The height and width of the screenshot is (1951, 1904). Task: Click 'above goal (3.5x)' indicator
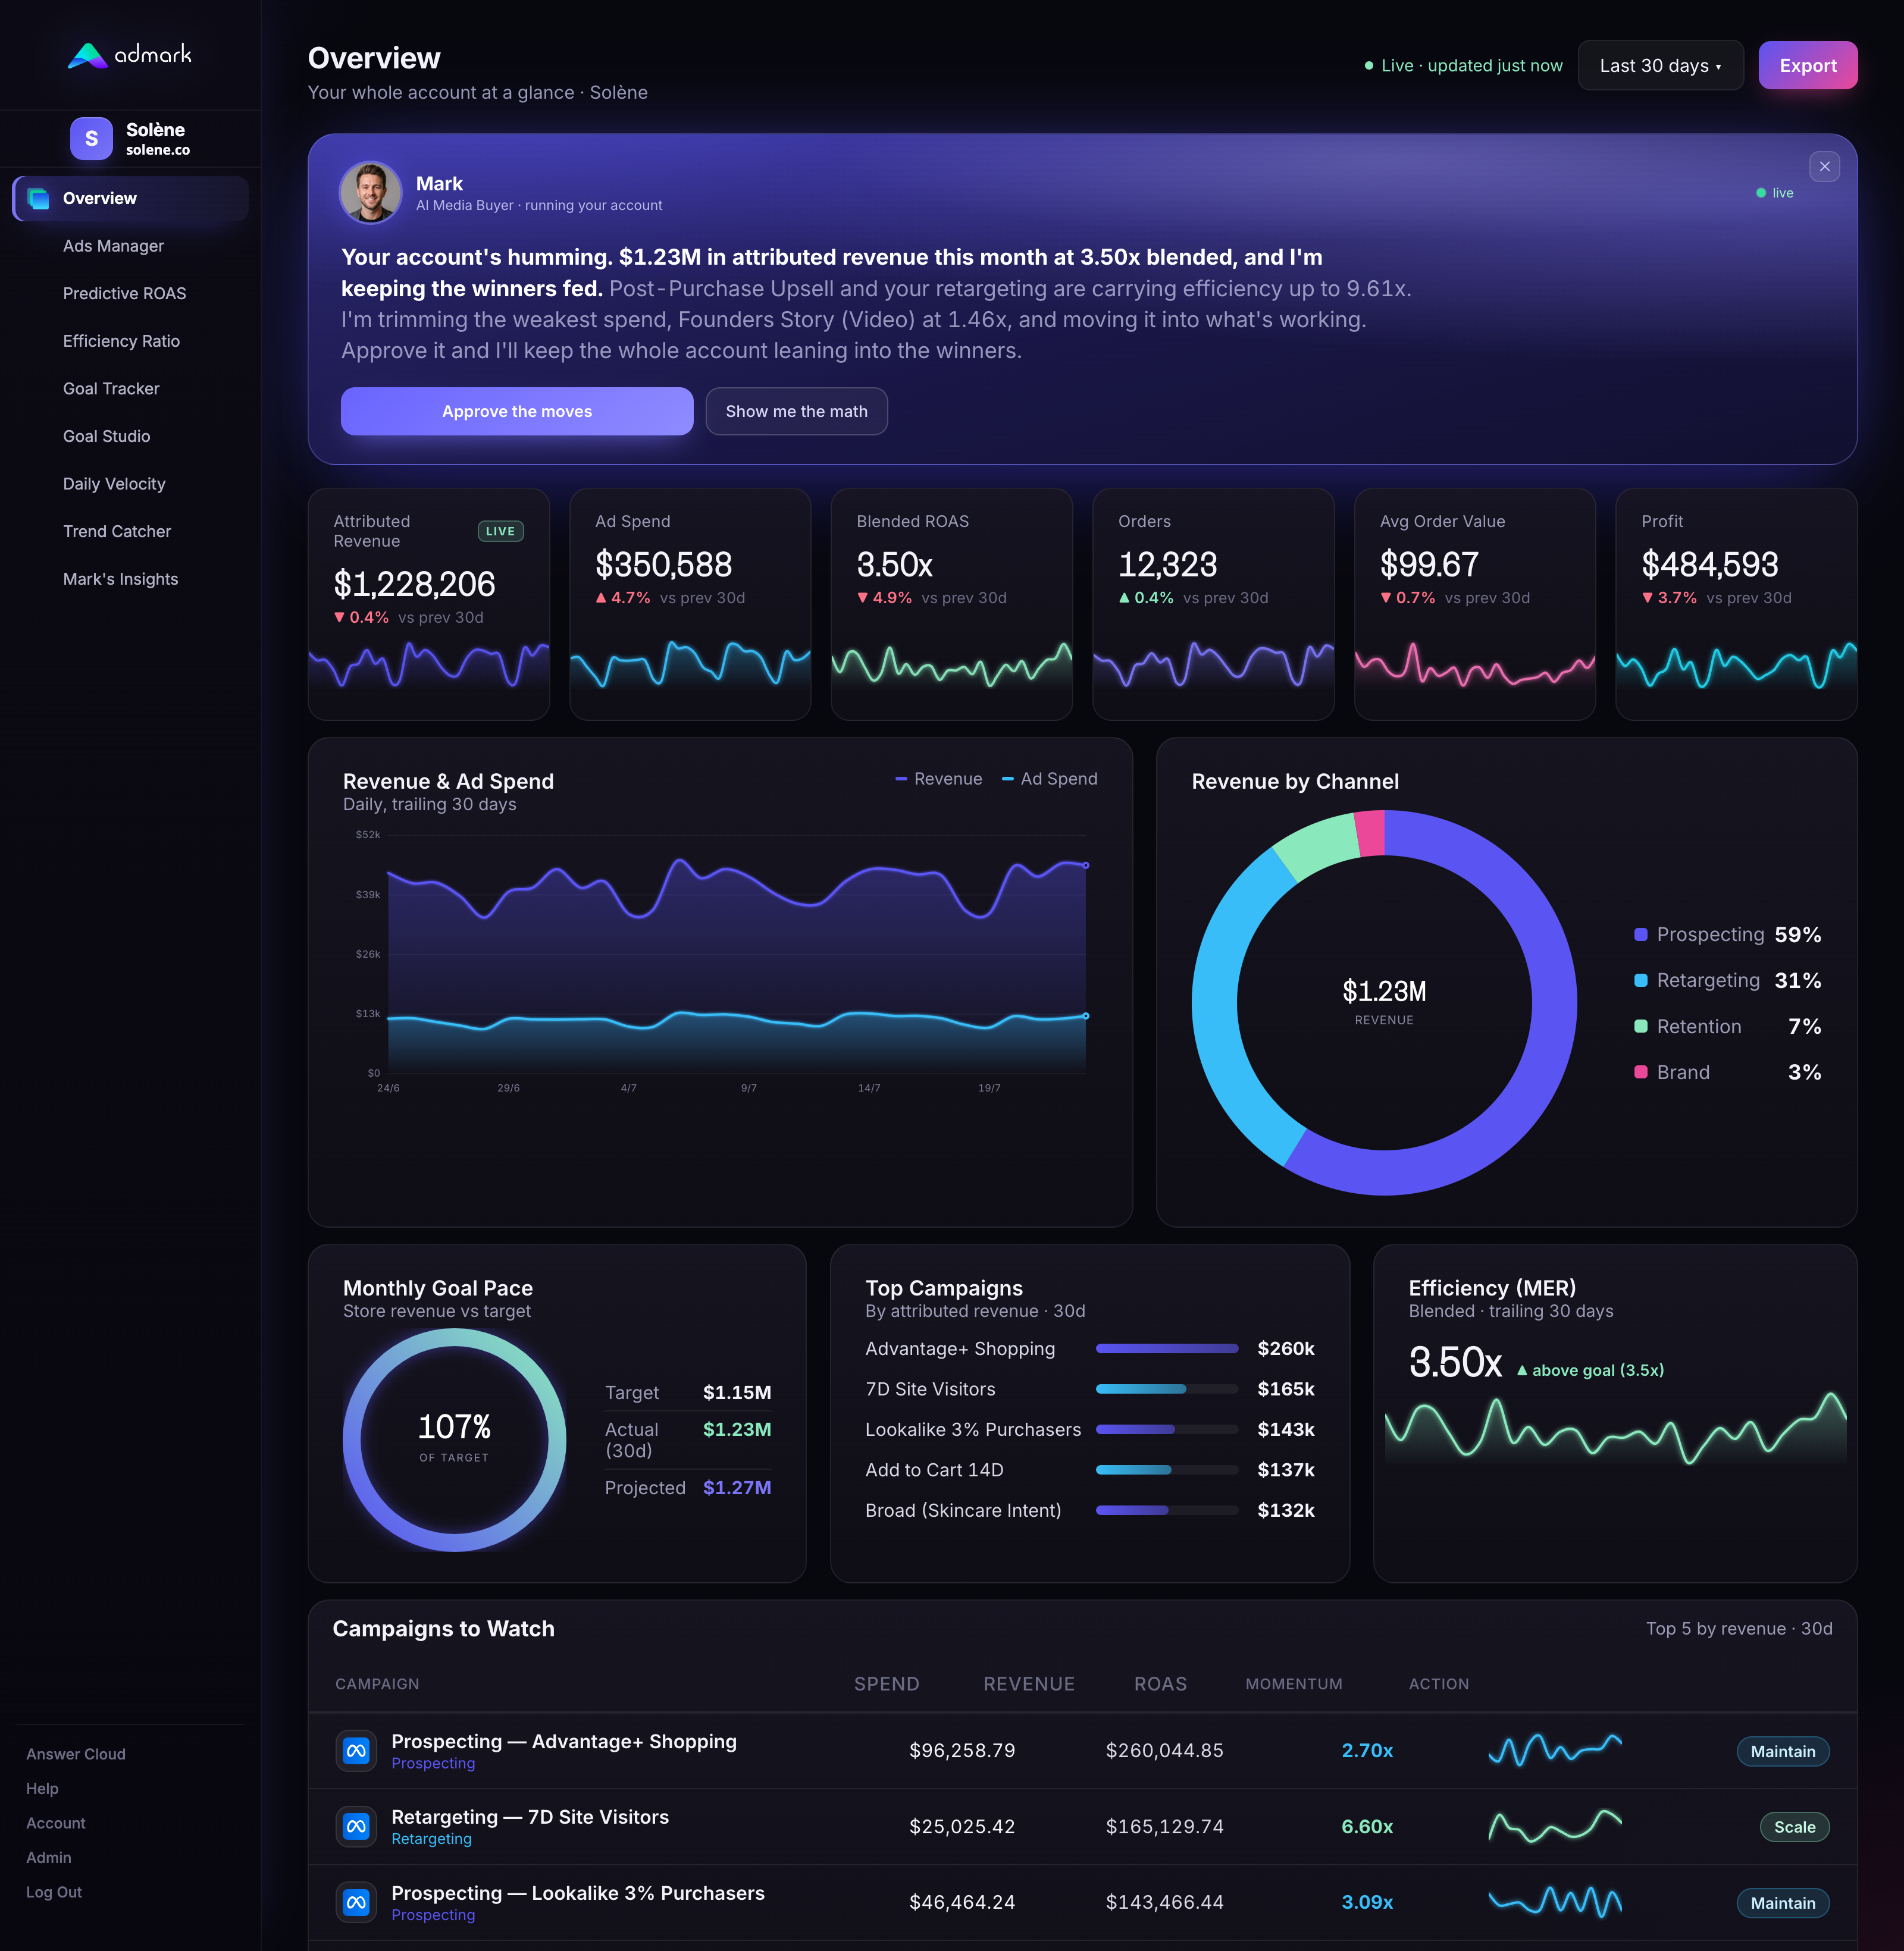1590,1370
